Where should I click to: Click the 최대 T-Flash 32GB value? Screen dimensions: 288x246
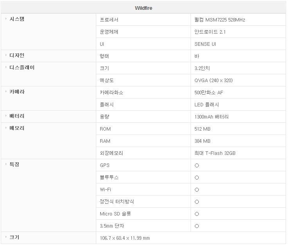215,153
